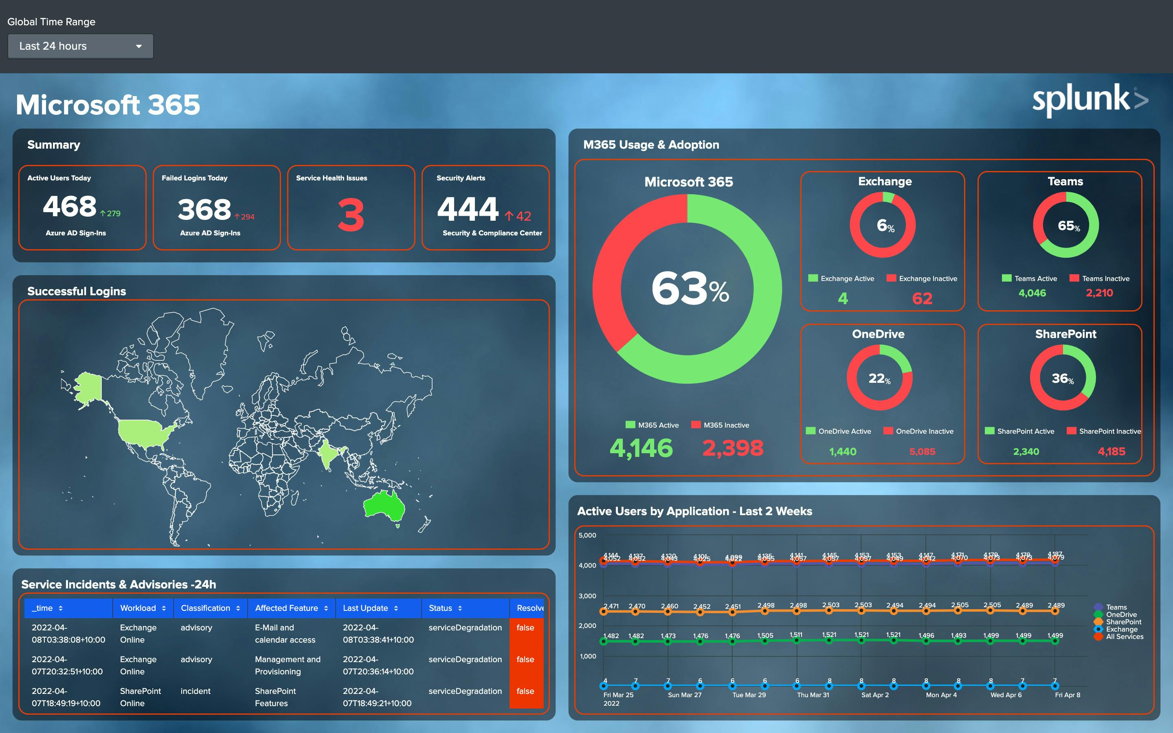
Task: Click the Teams Inactive legend swatch
Action: click(1074, 278)
